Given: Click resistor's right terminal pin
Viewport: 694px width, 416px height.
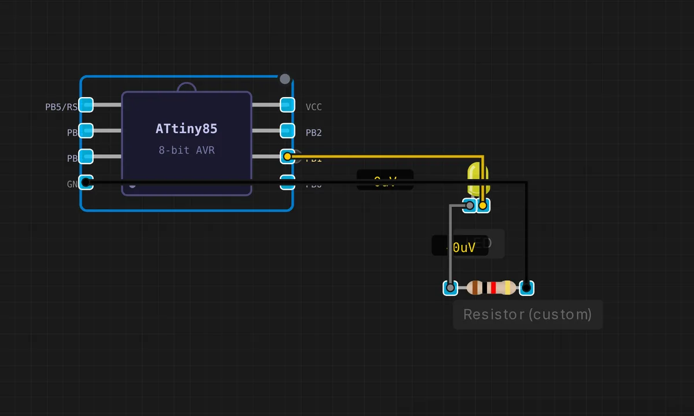Looking at the screenshot, I should tap(526, 287).
